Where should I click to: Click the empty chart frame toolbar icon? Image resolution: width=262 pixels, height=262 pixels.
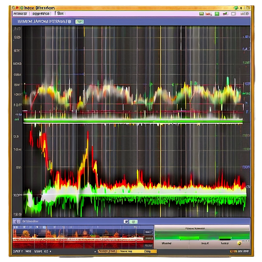point(233,13)
